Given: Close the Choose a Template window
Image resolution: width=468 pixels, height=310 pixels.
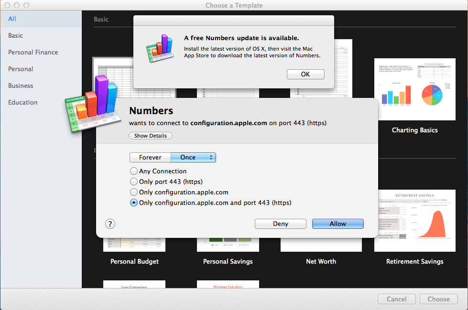Looking at the screenshot, I should tap(8, 5).
